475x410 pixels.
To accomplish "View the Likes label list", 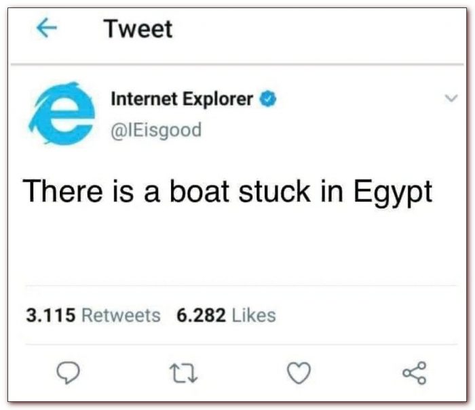I will tap(254, 315).
